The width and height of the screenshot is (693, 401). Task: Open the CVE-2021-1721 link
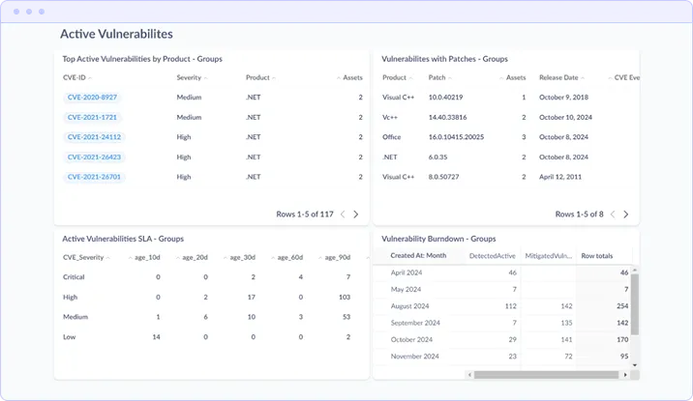(x=92, y=117)
